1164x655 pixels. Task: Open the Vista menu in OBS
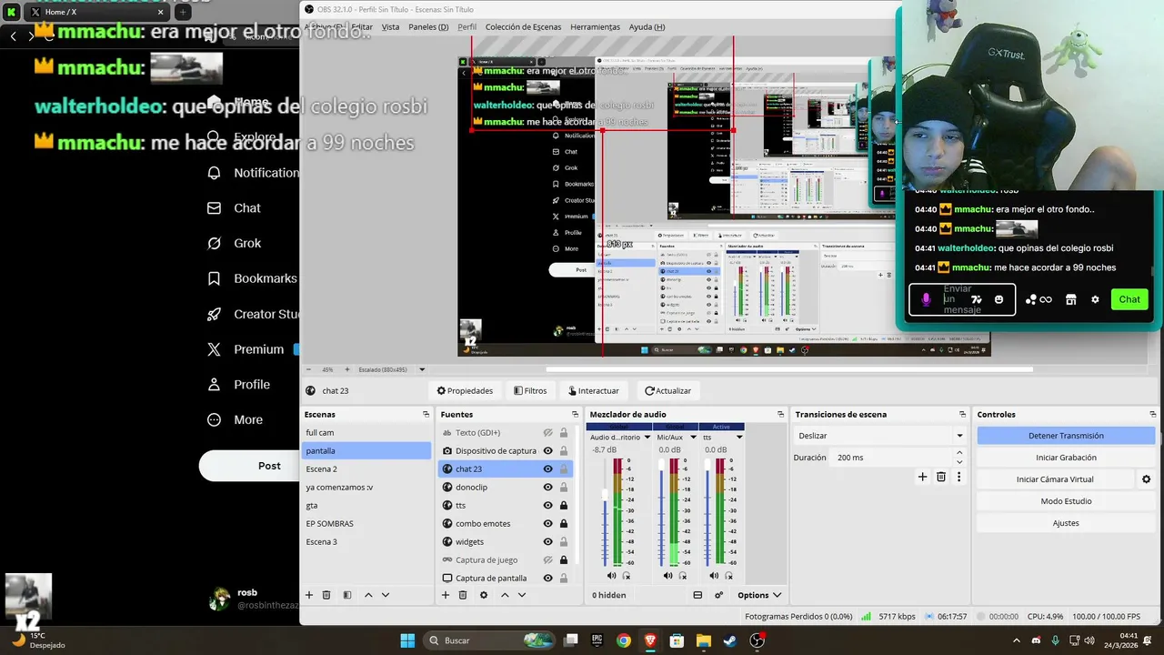pos(390,27)
